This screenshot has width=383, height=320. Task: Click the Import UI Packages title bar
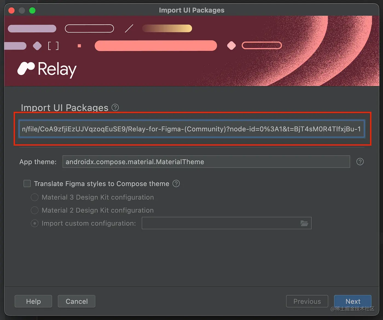[x=191, y=10]
